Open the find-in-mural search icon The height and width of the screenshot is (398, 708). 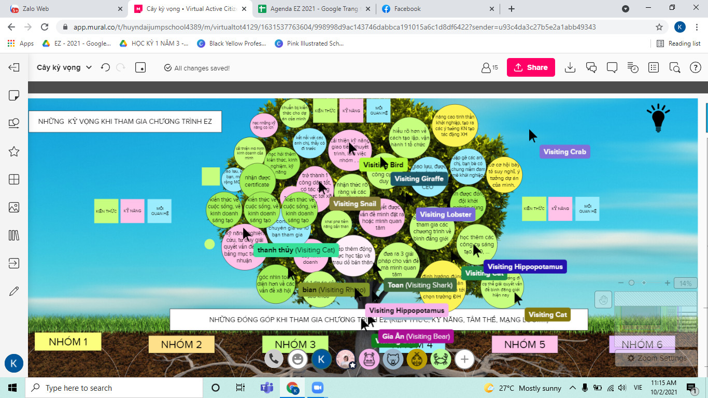pos(674,67)
